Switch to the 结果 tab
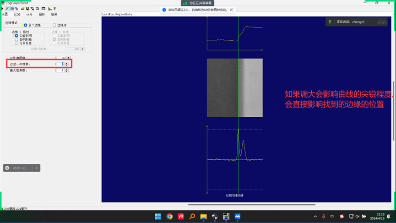 click(54, 14)
